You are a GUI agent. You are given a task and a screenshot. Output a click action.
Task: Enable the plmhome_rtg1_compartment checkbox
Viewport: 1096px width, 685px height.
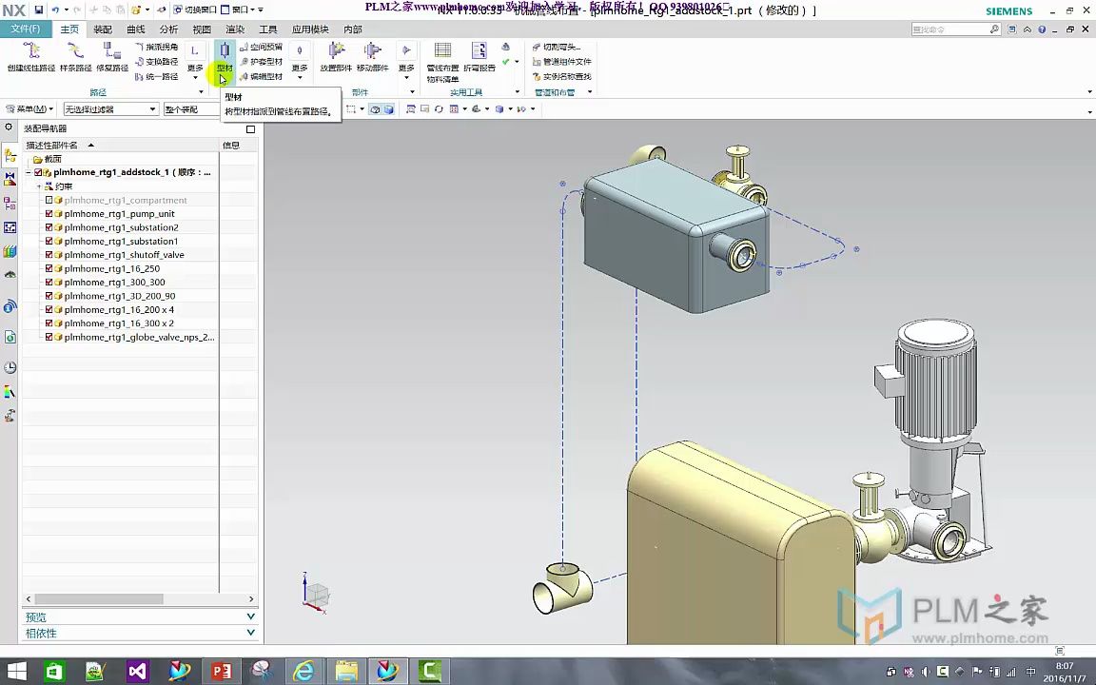click(49, 201)
